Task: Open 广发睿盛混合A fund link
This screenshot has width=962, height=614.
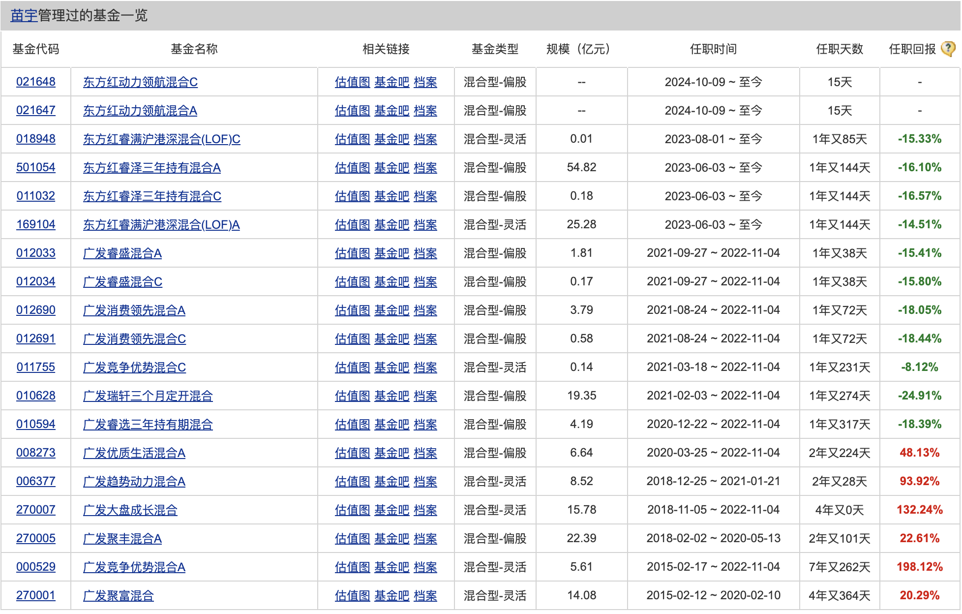Action: coord(122,253)
